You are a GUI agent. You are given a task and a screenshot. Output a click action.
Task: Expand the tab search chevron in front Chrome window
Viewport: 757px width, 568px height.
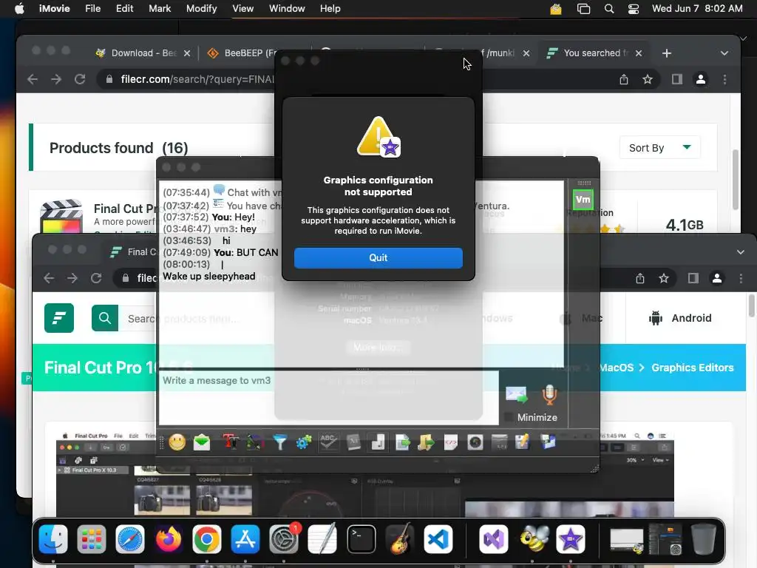pos(741,252)
